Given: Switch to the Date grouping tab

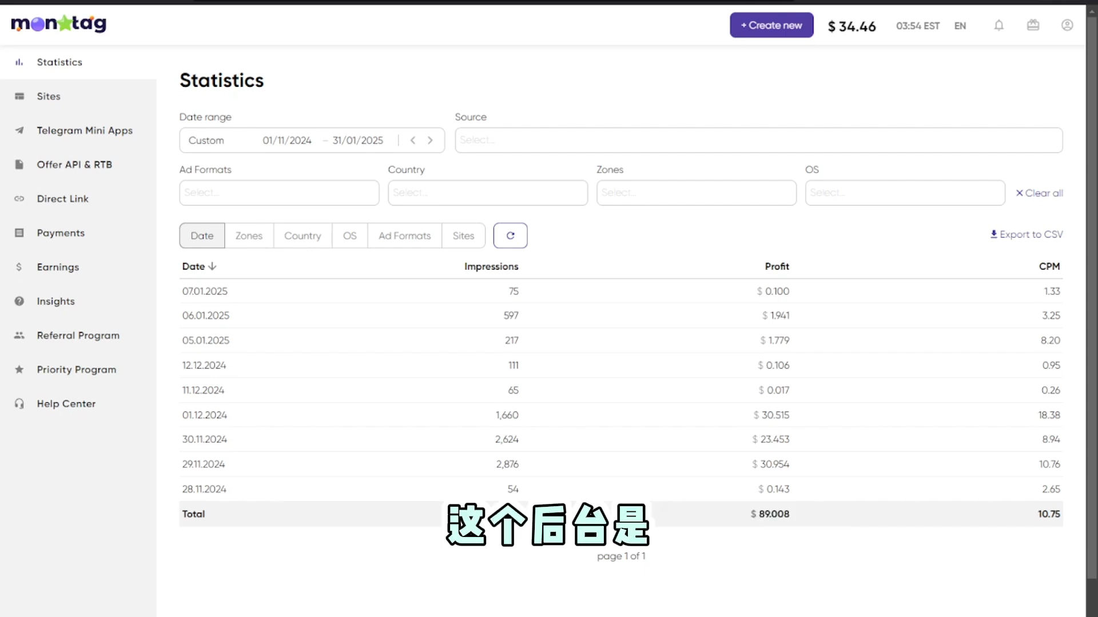Looking at the screenshot, I should pos(202,235).
